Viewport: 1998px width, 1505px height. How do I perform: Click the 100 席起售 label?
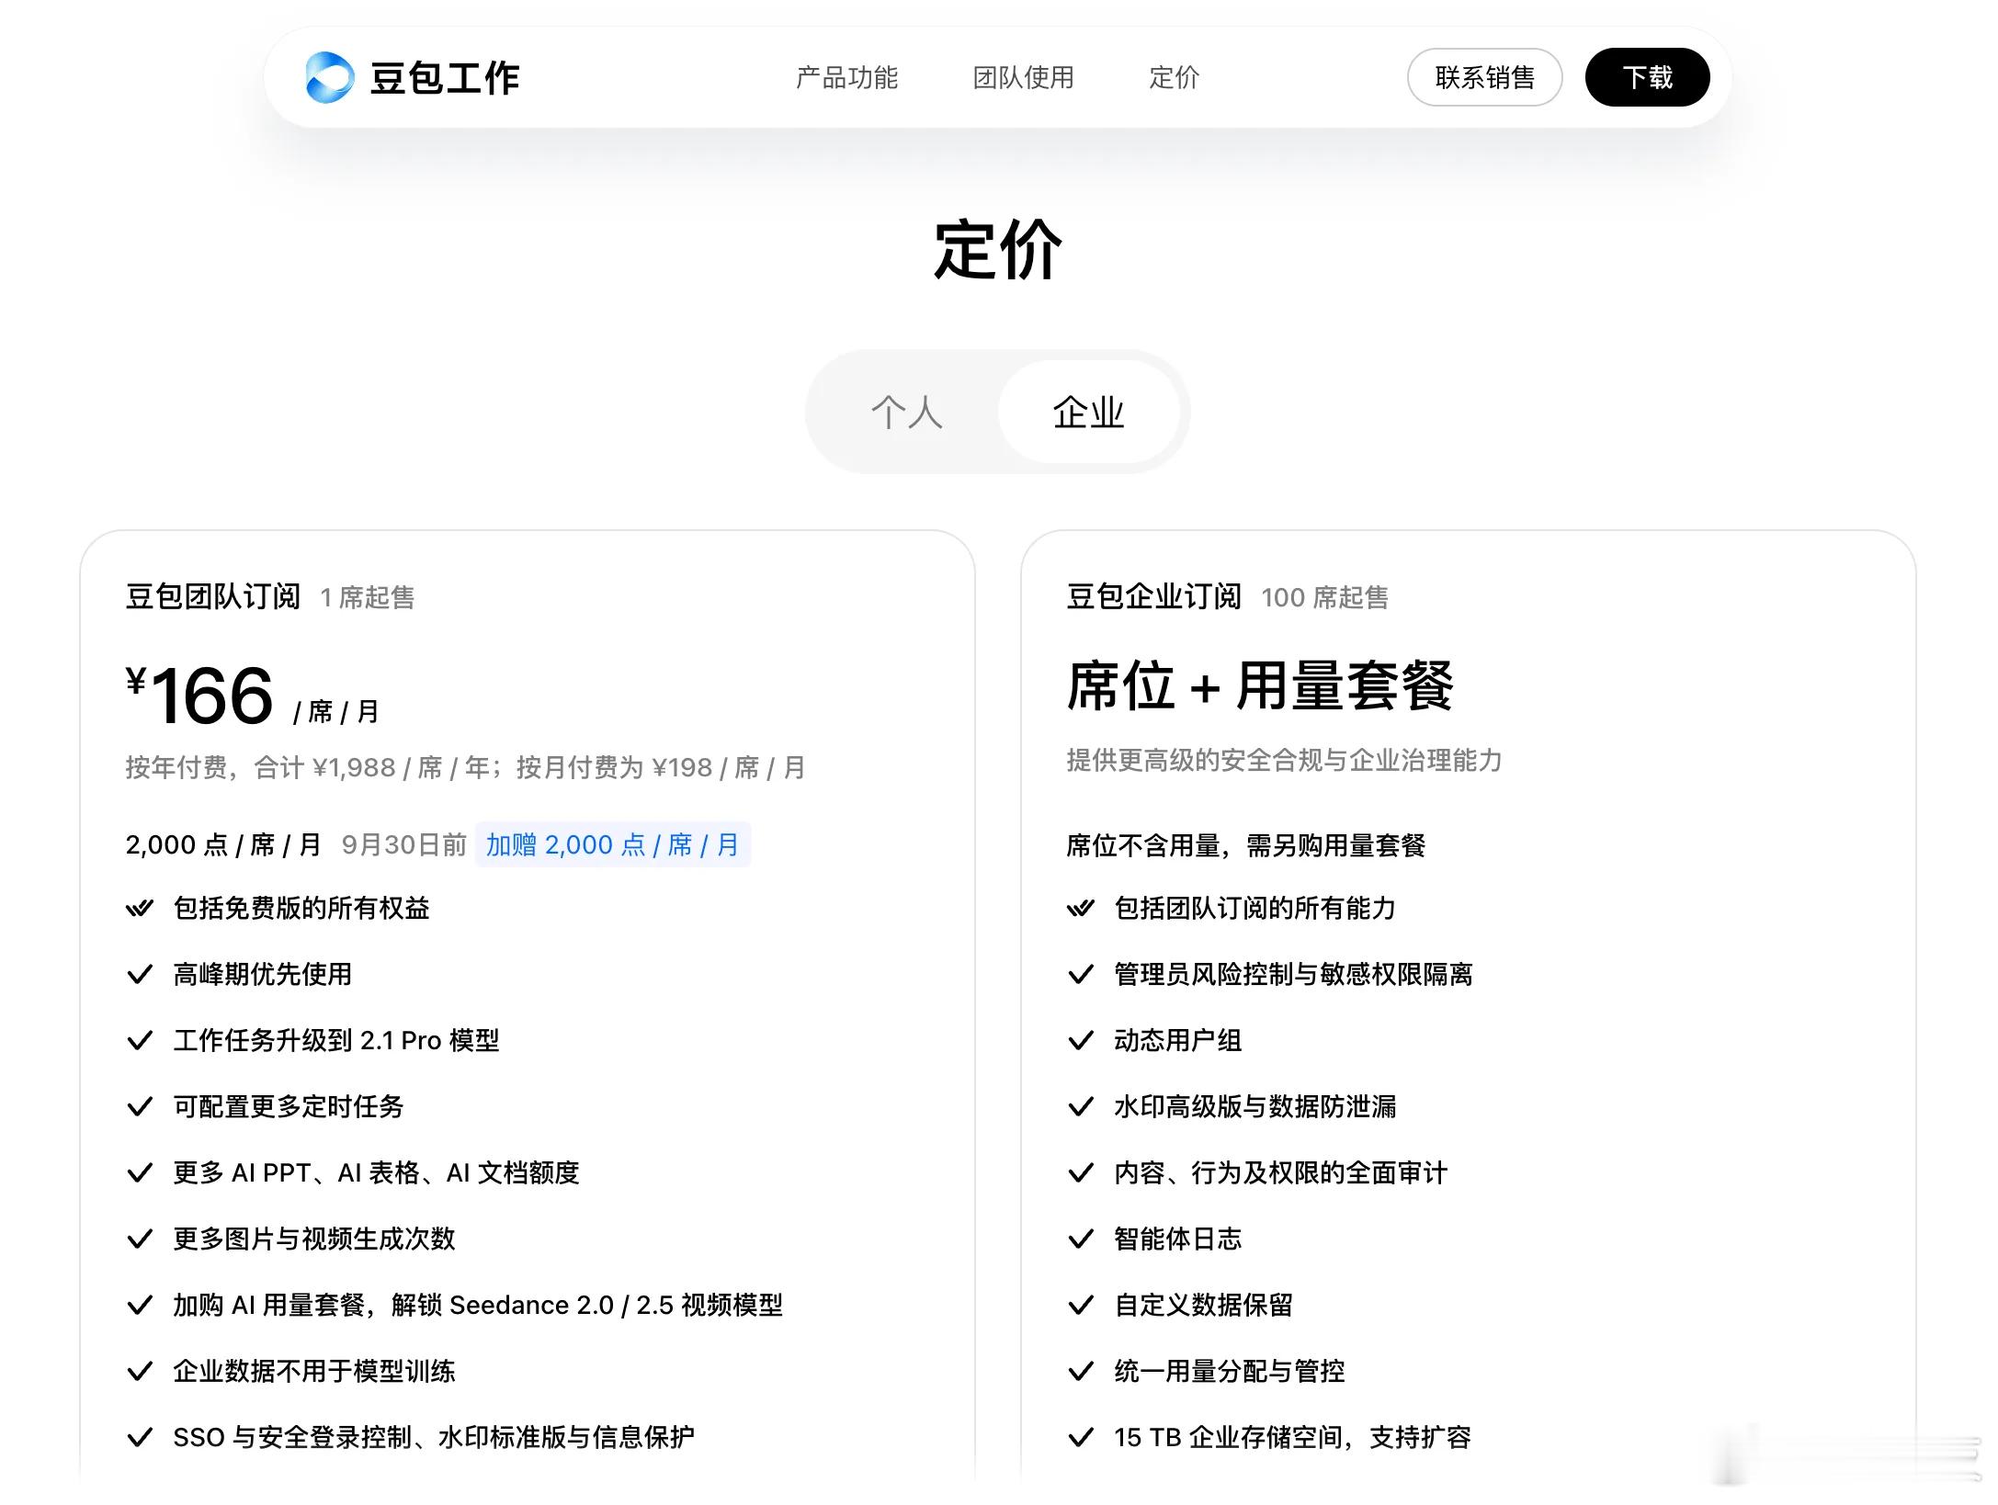[x=1324, y=598]
